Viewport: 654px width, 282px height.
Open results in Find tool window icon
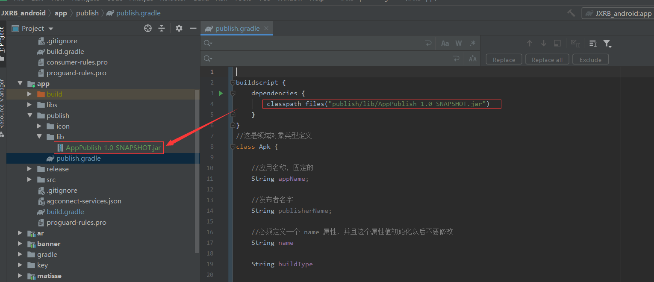point(593,43)
